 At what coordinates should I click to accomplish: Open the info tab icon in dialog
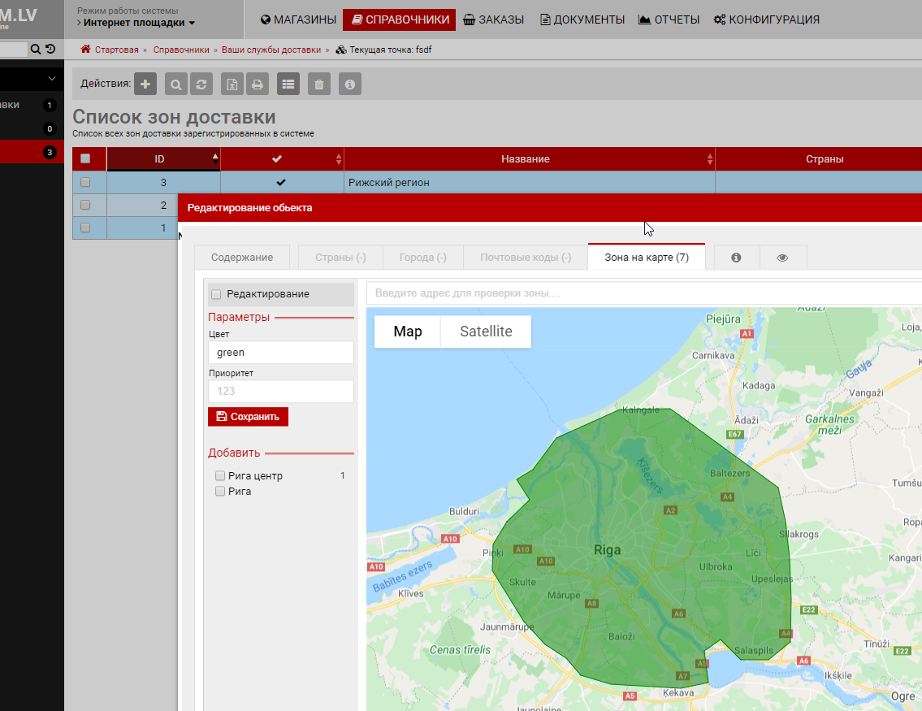(x=736, y=258)
